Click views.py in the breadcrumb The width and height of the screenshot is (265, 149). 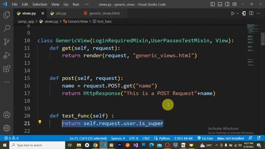(x=51, y=22)
